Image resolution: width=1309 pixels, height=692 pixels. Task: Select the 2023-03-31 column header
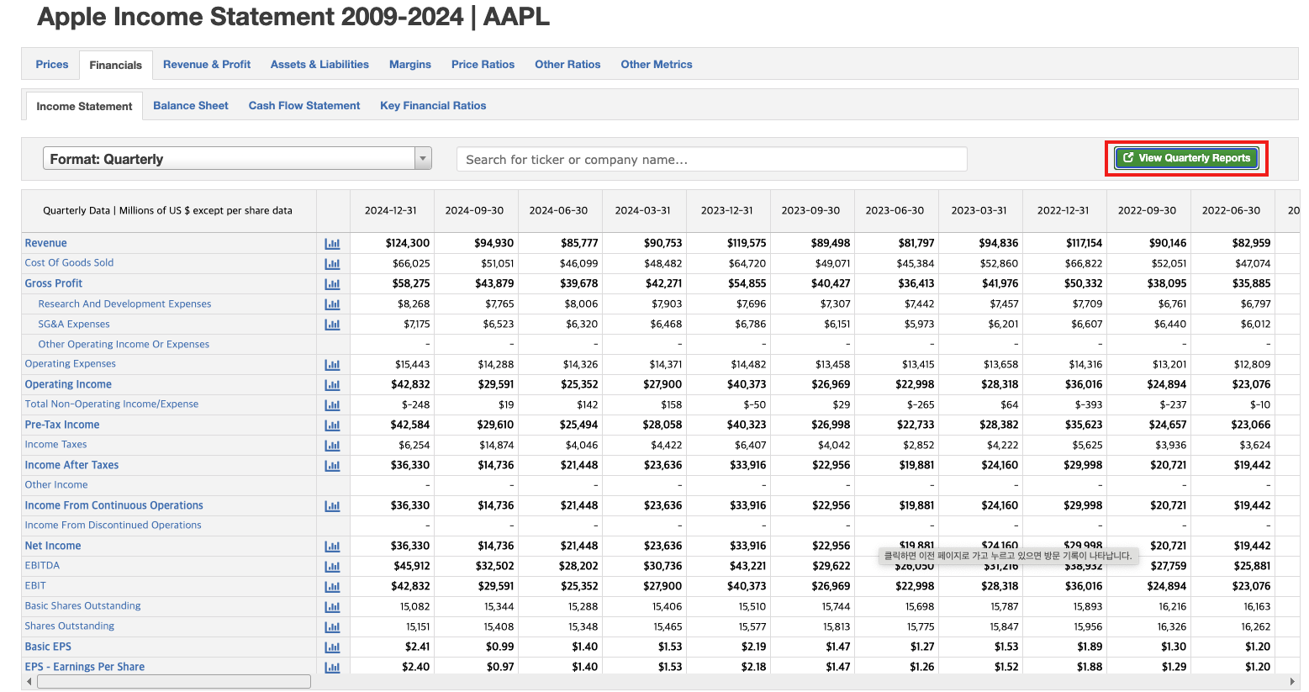pos(979,210)
